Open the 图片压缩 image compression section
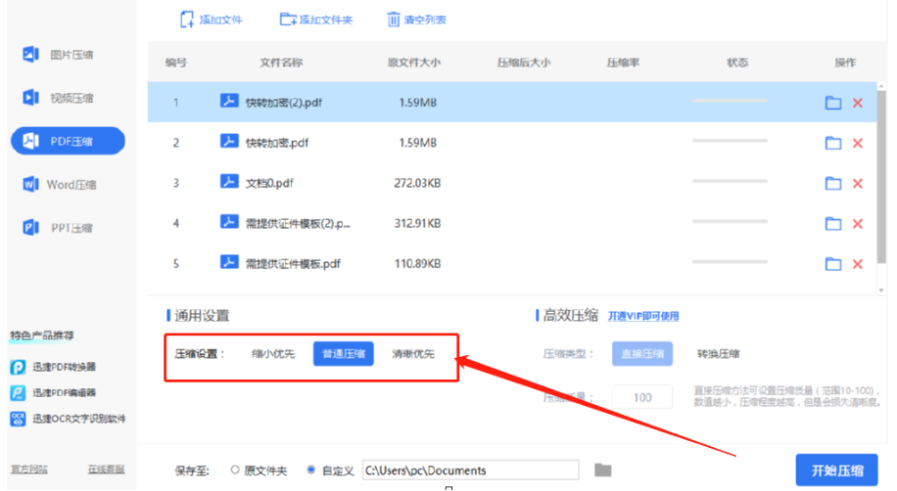 (59, 55)
